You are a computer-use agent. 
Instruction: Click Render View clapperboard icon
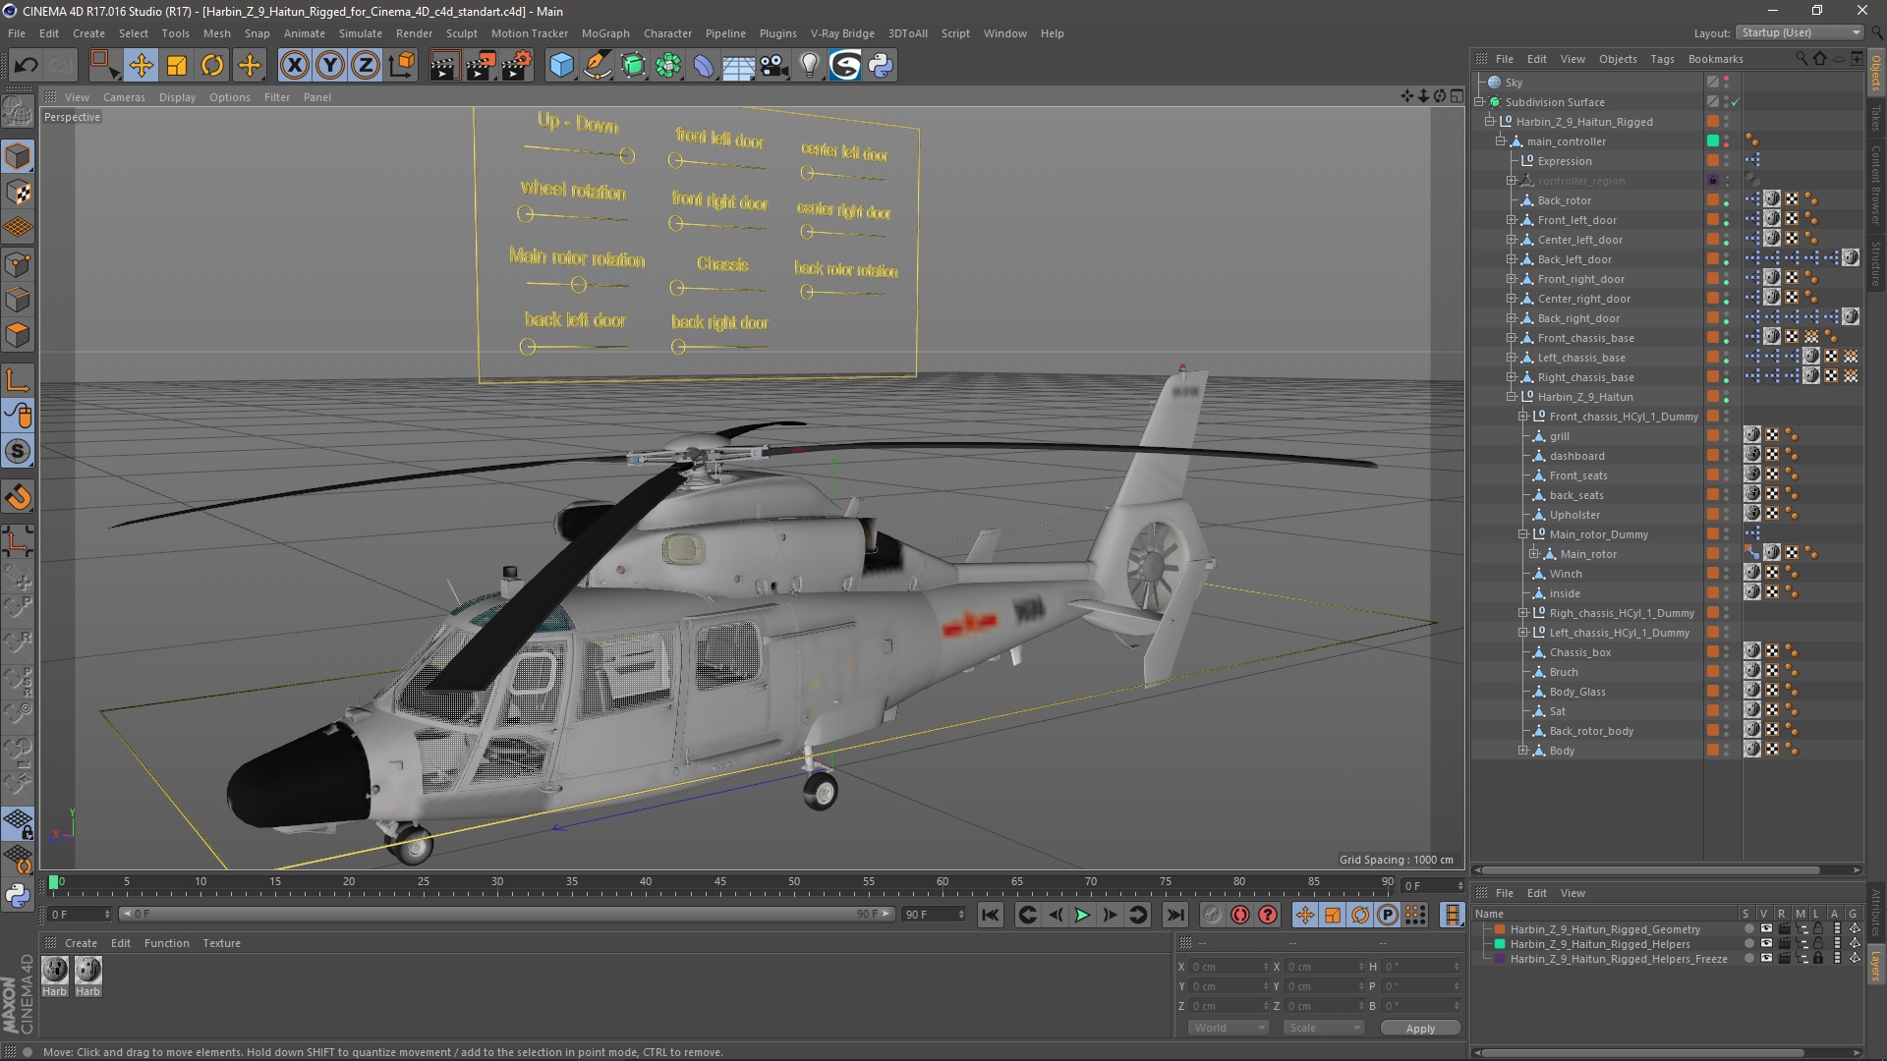click(443, 66)
